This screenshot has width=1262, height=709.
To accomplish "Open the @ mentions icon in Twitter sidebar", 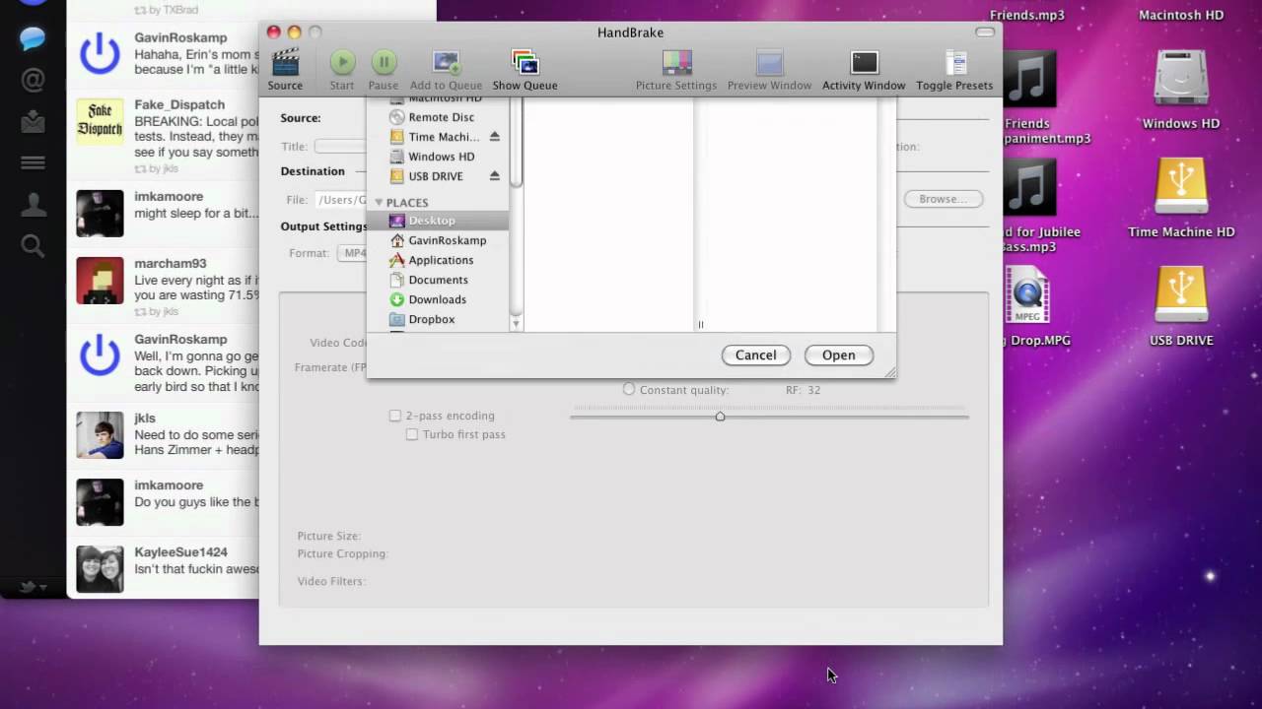I will pos(33,81).
